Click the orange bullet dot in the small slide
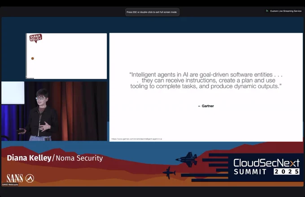 click(x=32, y=58)
